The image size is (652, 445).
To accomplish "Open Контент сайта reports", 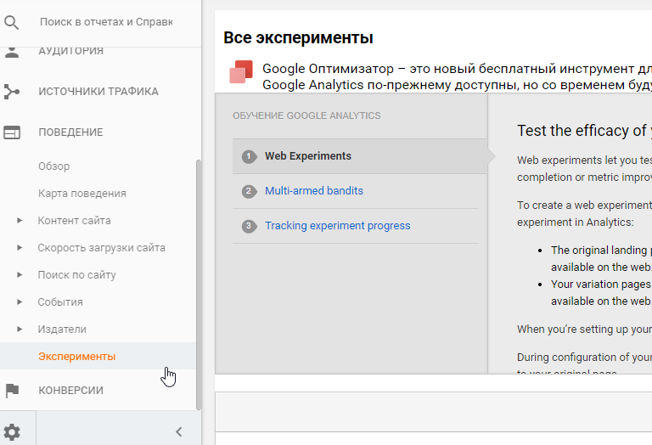I will point(74,221).
